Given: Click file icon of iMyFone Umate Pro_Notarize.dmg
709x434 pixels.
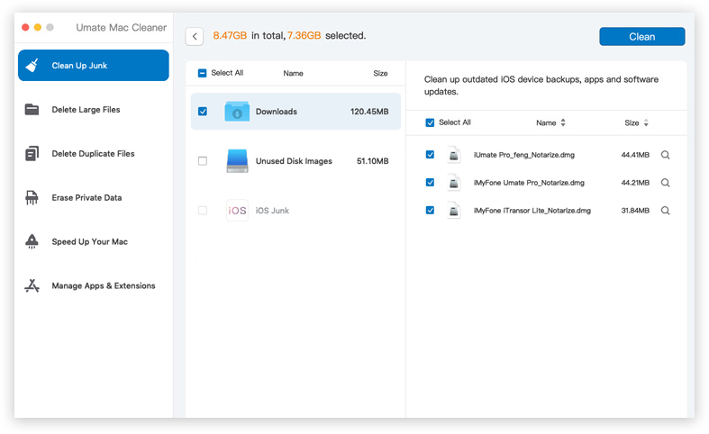Looking at the screenshot, I should click(454, 183).
